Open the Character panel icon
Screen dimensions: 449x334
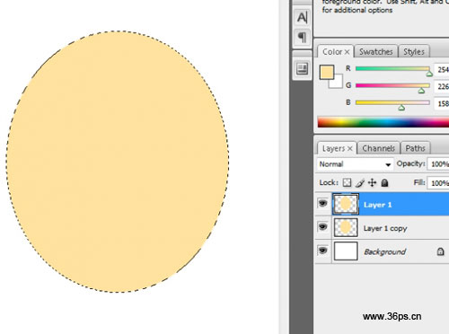302,17
